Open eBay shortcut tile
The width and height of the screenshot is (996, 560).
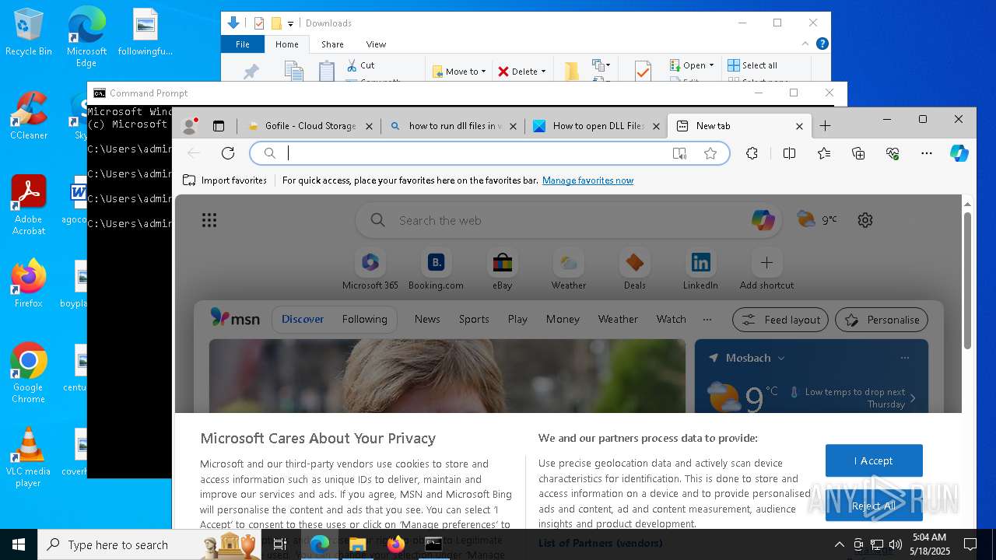click(x=503, y=270)
